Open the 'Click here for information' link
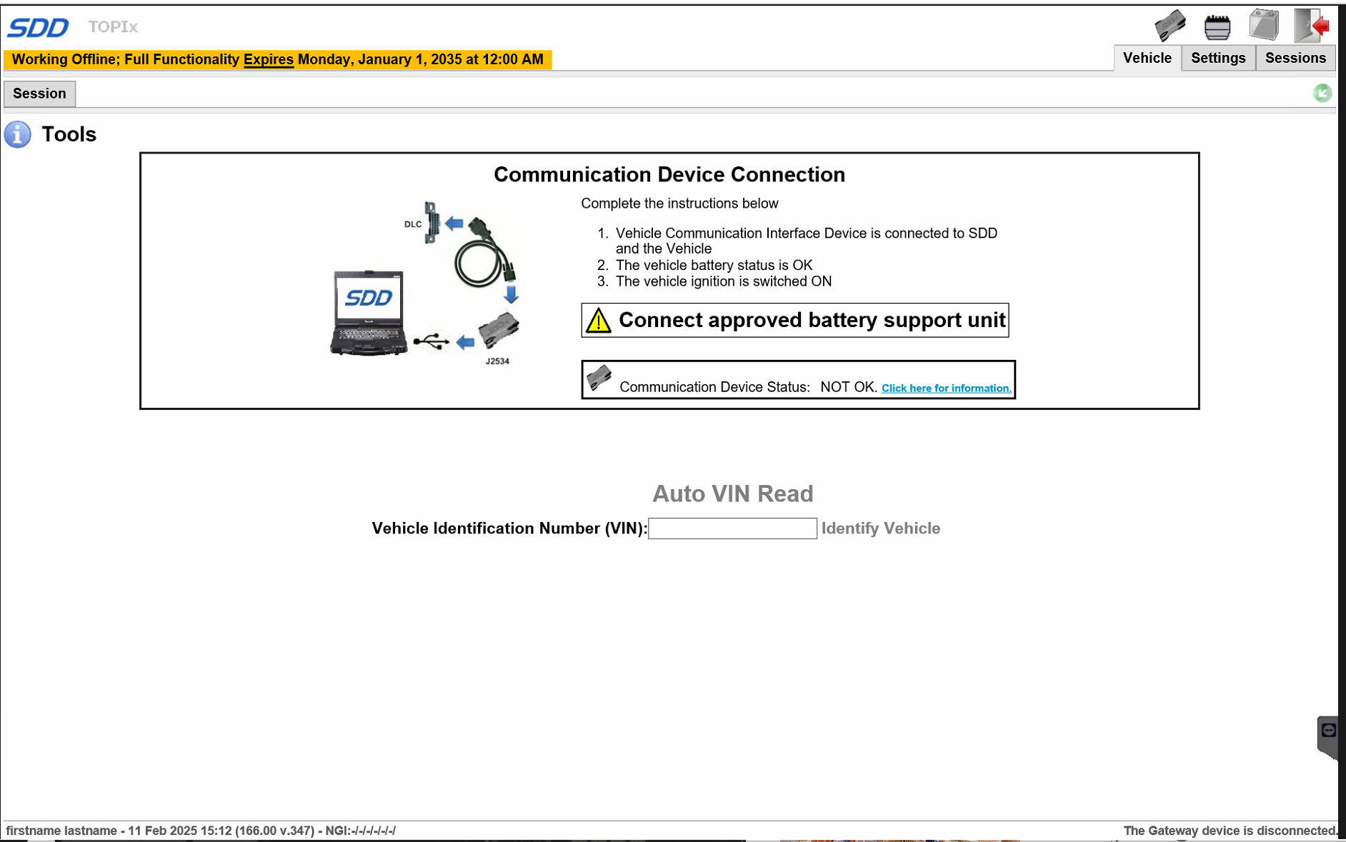The width and height of the screenshot is (1346, 842). pos(946,389)
